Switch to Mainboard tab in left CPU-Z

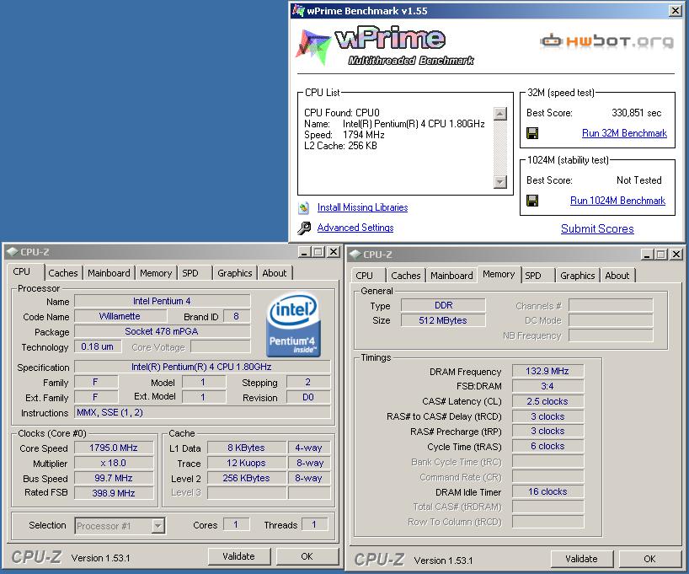[109, 273]
